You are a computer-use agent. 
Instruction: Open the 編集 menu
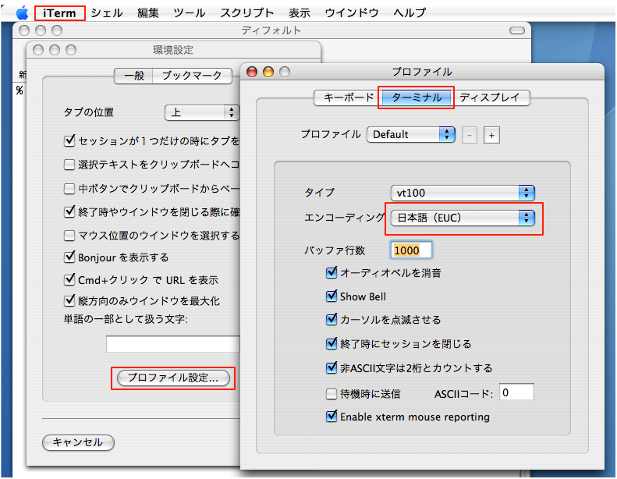tap(148, 13)
